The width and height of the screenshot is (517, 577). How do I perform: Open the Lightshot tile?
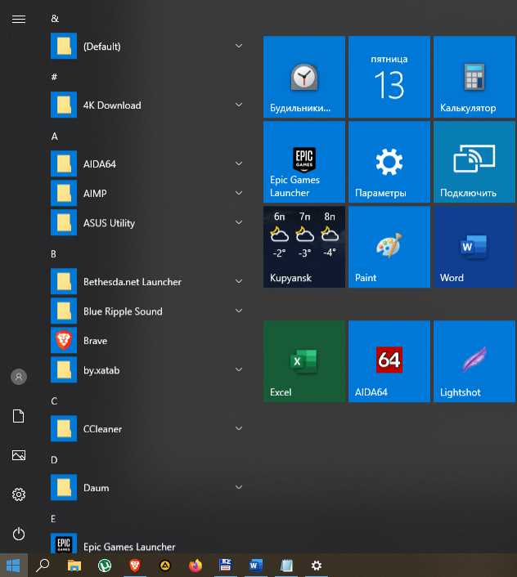coord(474,361)
